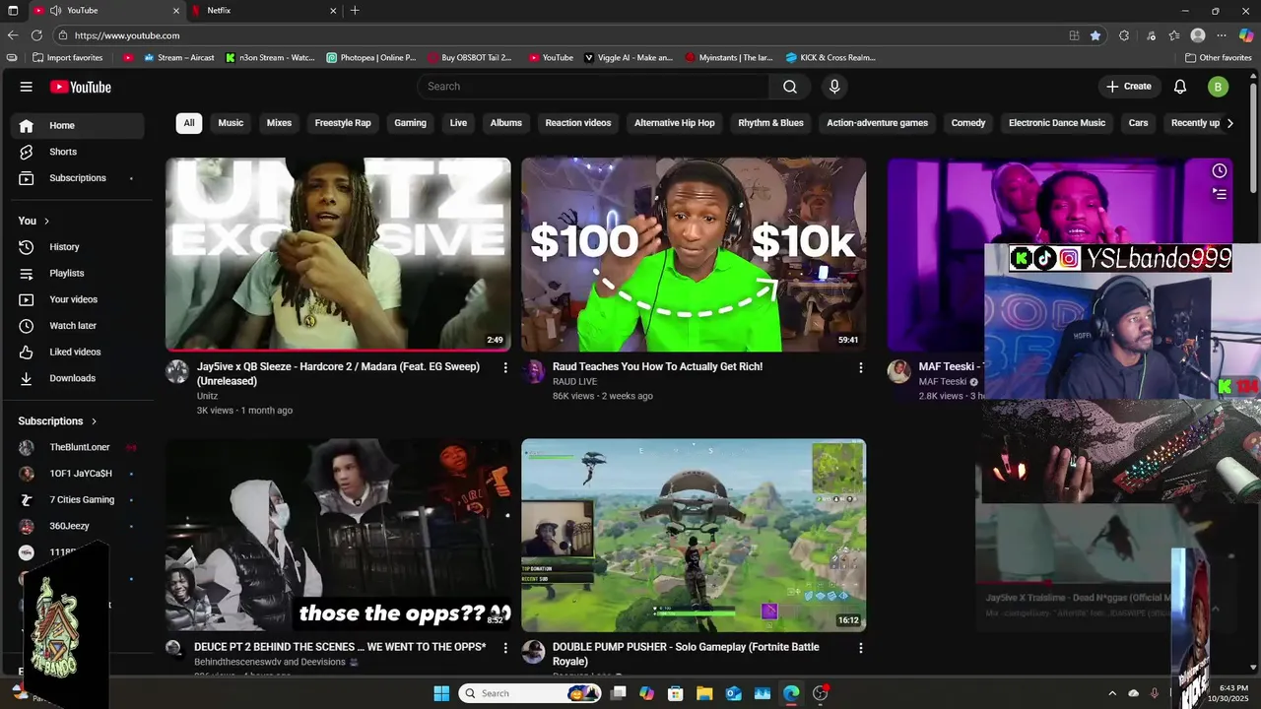
Task: Open YouTube notifications bell
Action: coord(1180,87)
